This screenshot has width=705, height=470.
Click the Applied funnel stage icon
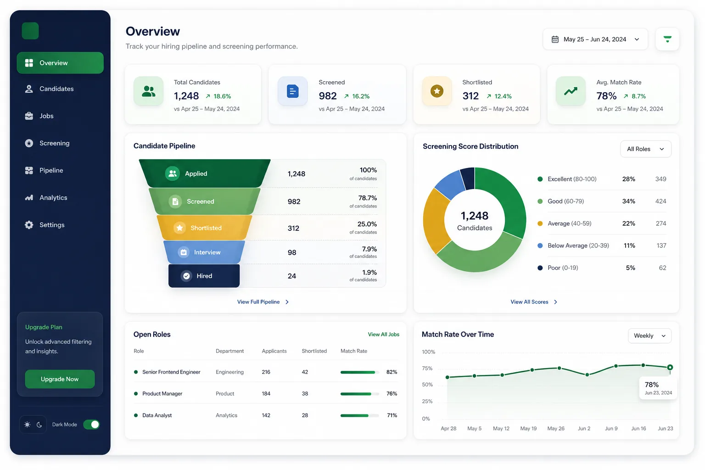point(173,173)
